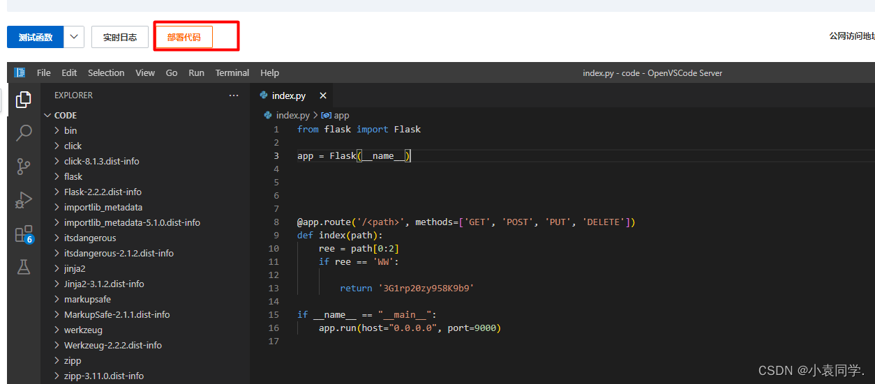Open the Testing flask icon view
The width and height of the screenshot is (875, 384).
tap(23, 266)
